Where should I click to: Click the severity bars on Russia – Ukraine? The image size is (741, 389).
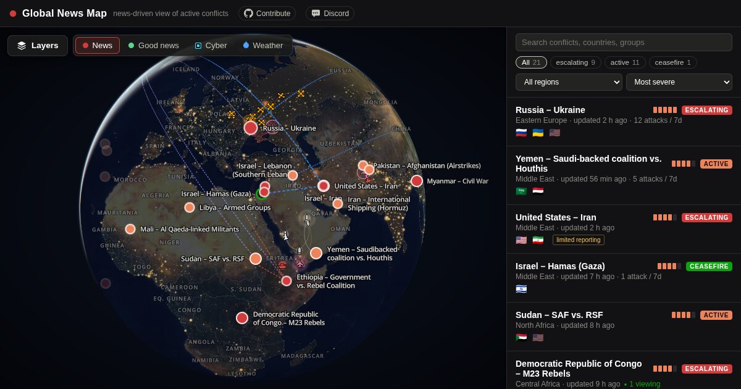tap(665, 110)
